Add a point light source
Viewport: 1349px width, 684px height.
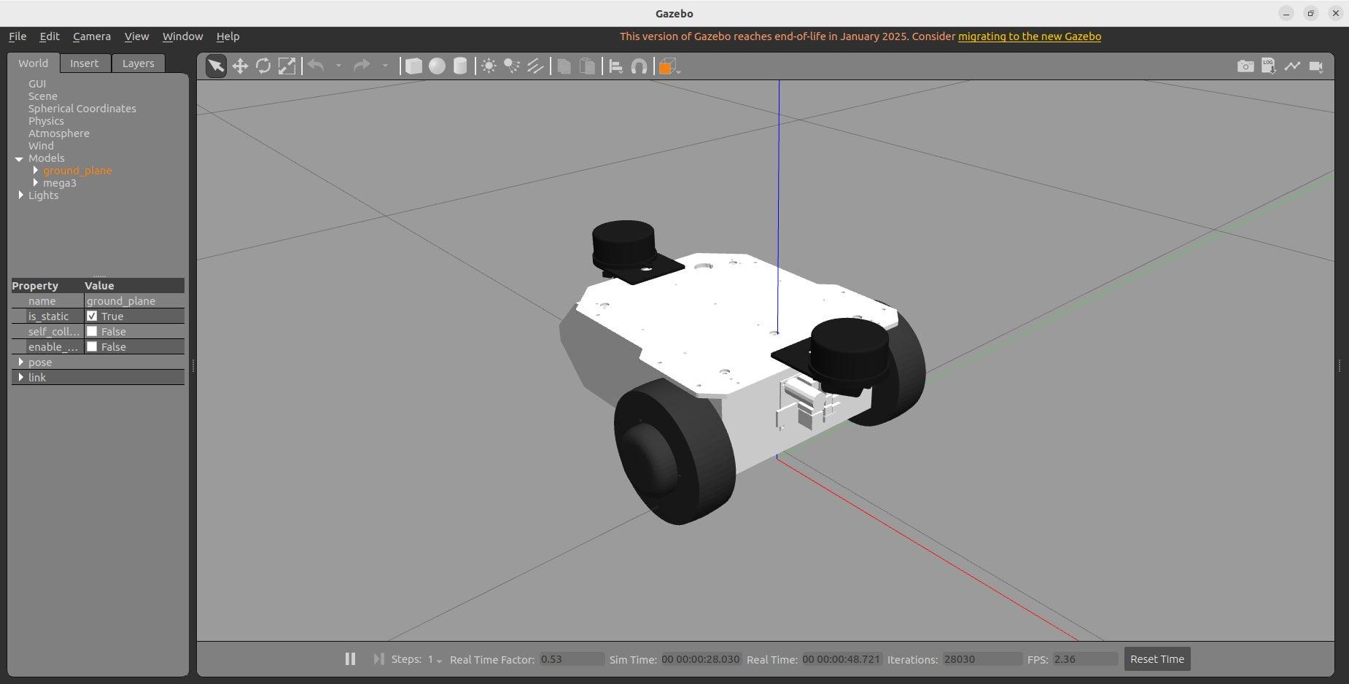(489, 66)
